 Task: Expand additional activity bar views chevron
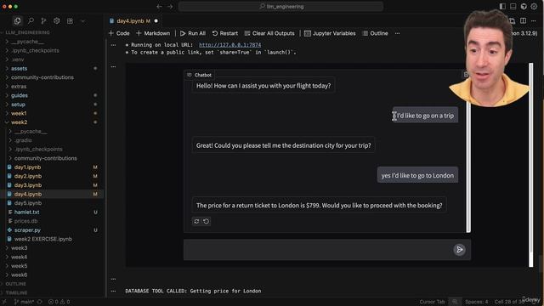pos(83,21)
